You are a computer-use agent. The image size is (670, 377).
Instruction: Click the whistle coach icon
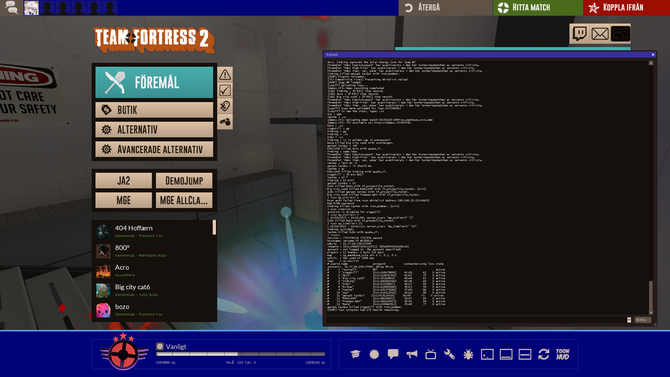point(225,122)
